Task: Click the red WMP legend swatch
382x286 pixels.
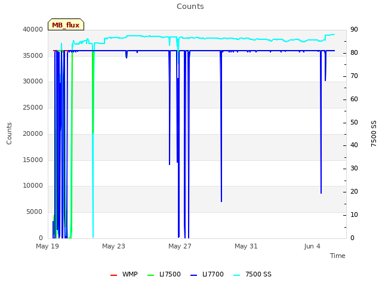Action: click(113, 275)
